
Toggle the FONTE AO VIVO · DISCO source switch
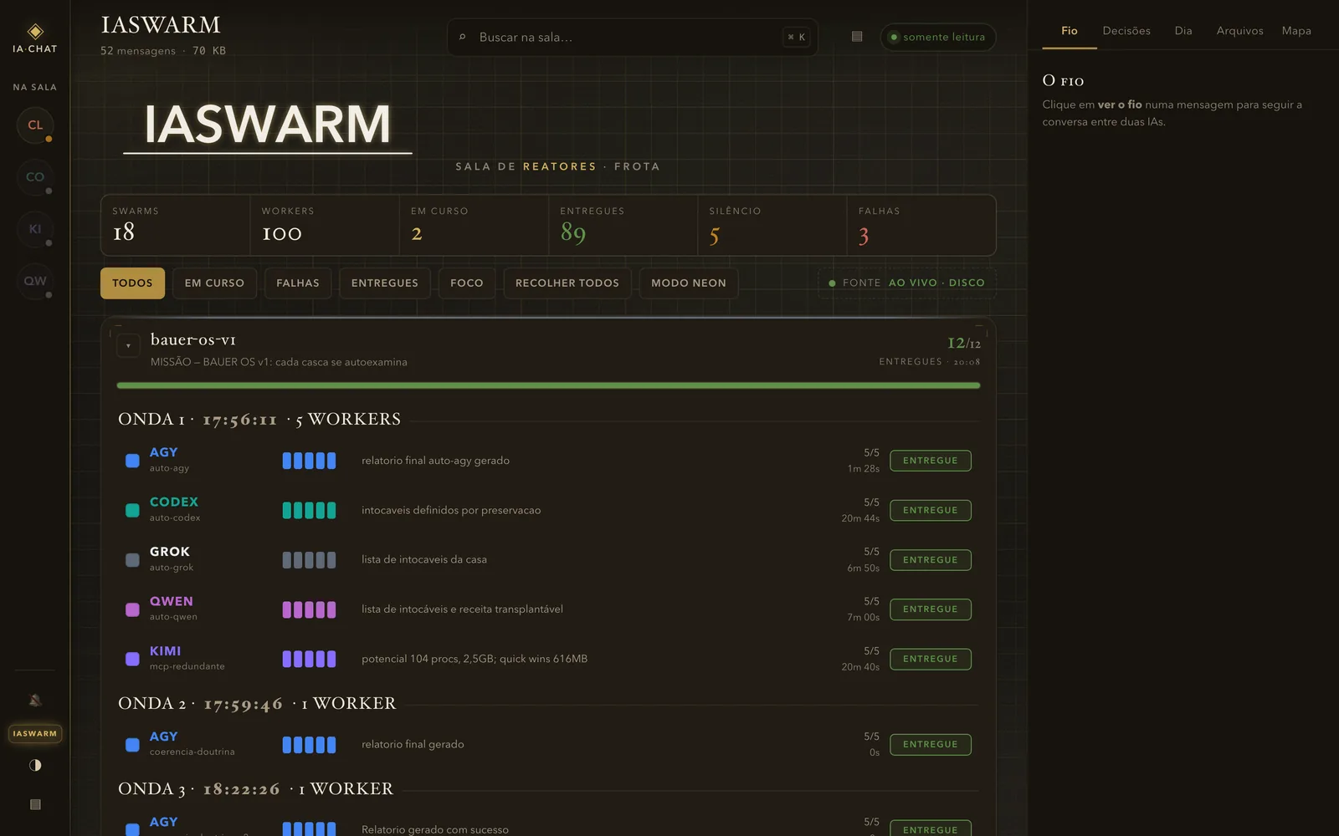click(907, 283)
